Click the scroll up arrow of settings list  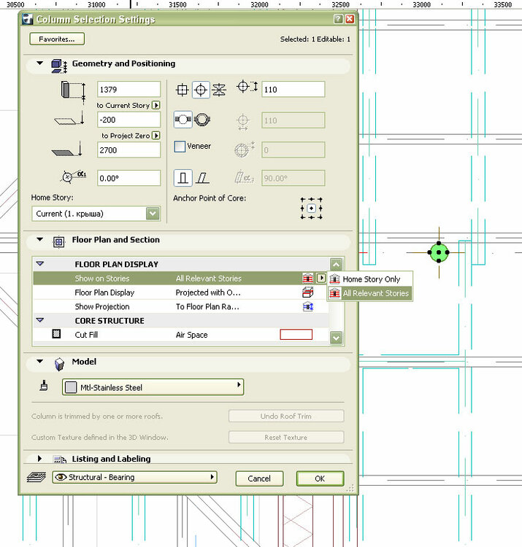336,265
